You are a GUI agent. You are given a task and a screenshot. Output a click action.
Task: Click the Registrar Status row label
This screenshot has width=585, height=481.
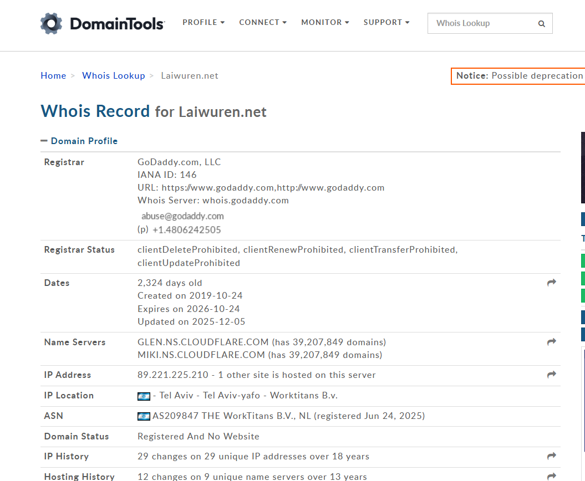[79, 250]
